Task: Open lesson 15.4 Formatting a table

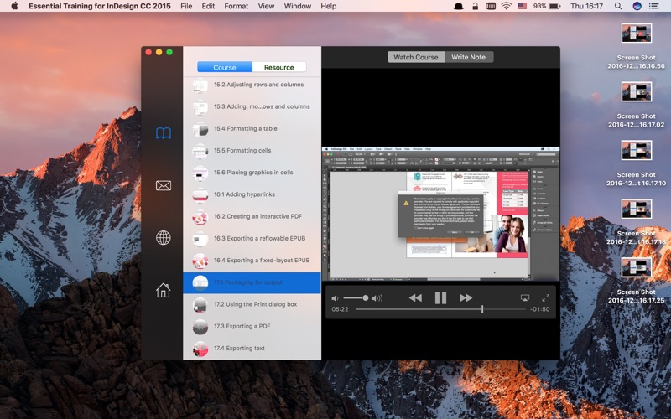Action: pos(252,128)
